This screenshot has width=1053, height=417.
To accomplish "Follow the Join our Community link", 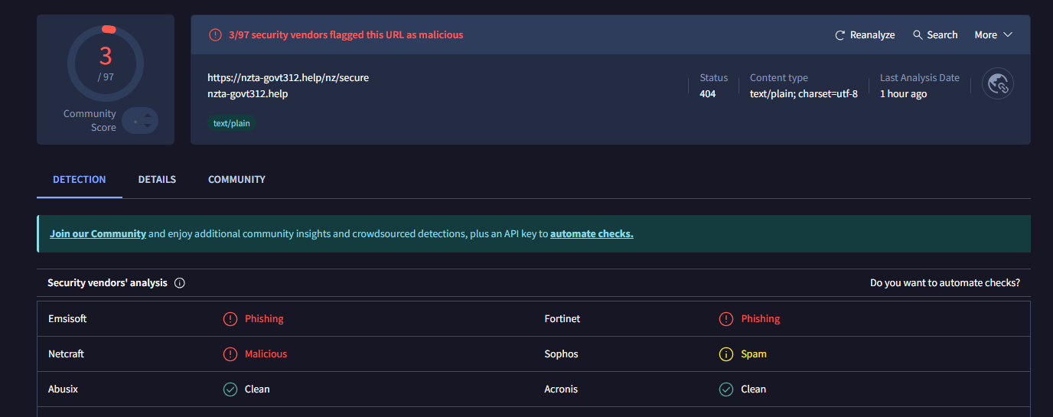I will pos(98,234).
